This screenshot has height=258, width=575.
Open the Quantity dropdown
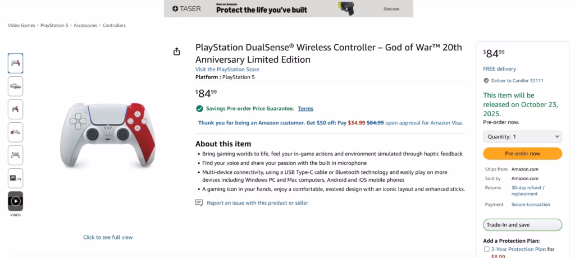tap(522, 136)
